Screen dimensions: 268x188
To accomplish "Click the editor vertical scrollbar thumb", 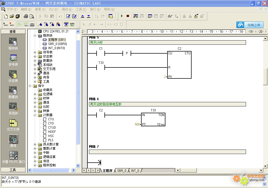I will (x=265, y=77).
